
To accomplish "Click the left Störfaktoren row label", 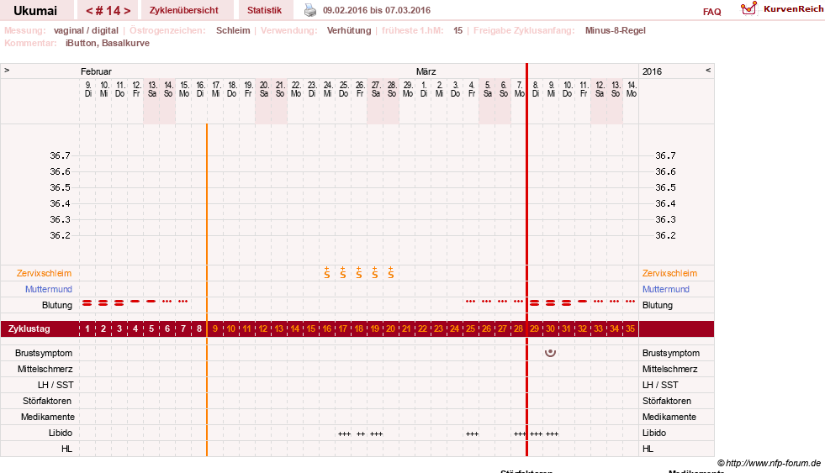I will click(x=47, y=401).
